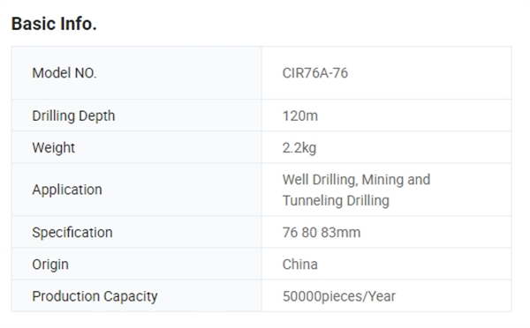Select the Weight label cell

[137, 147]
